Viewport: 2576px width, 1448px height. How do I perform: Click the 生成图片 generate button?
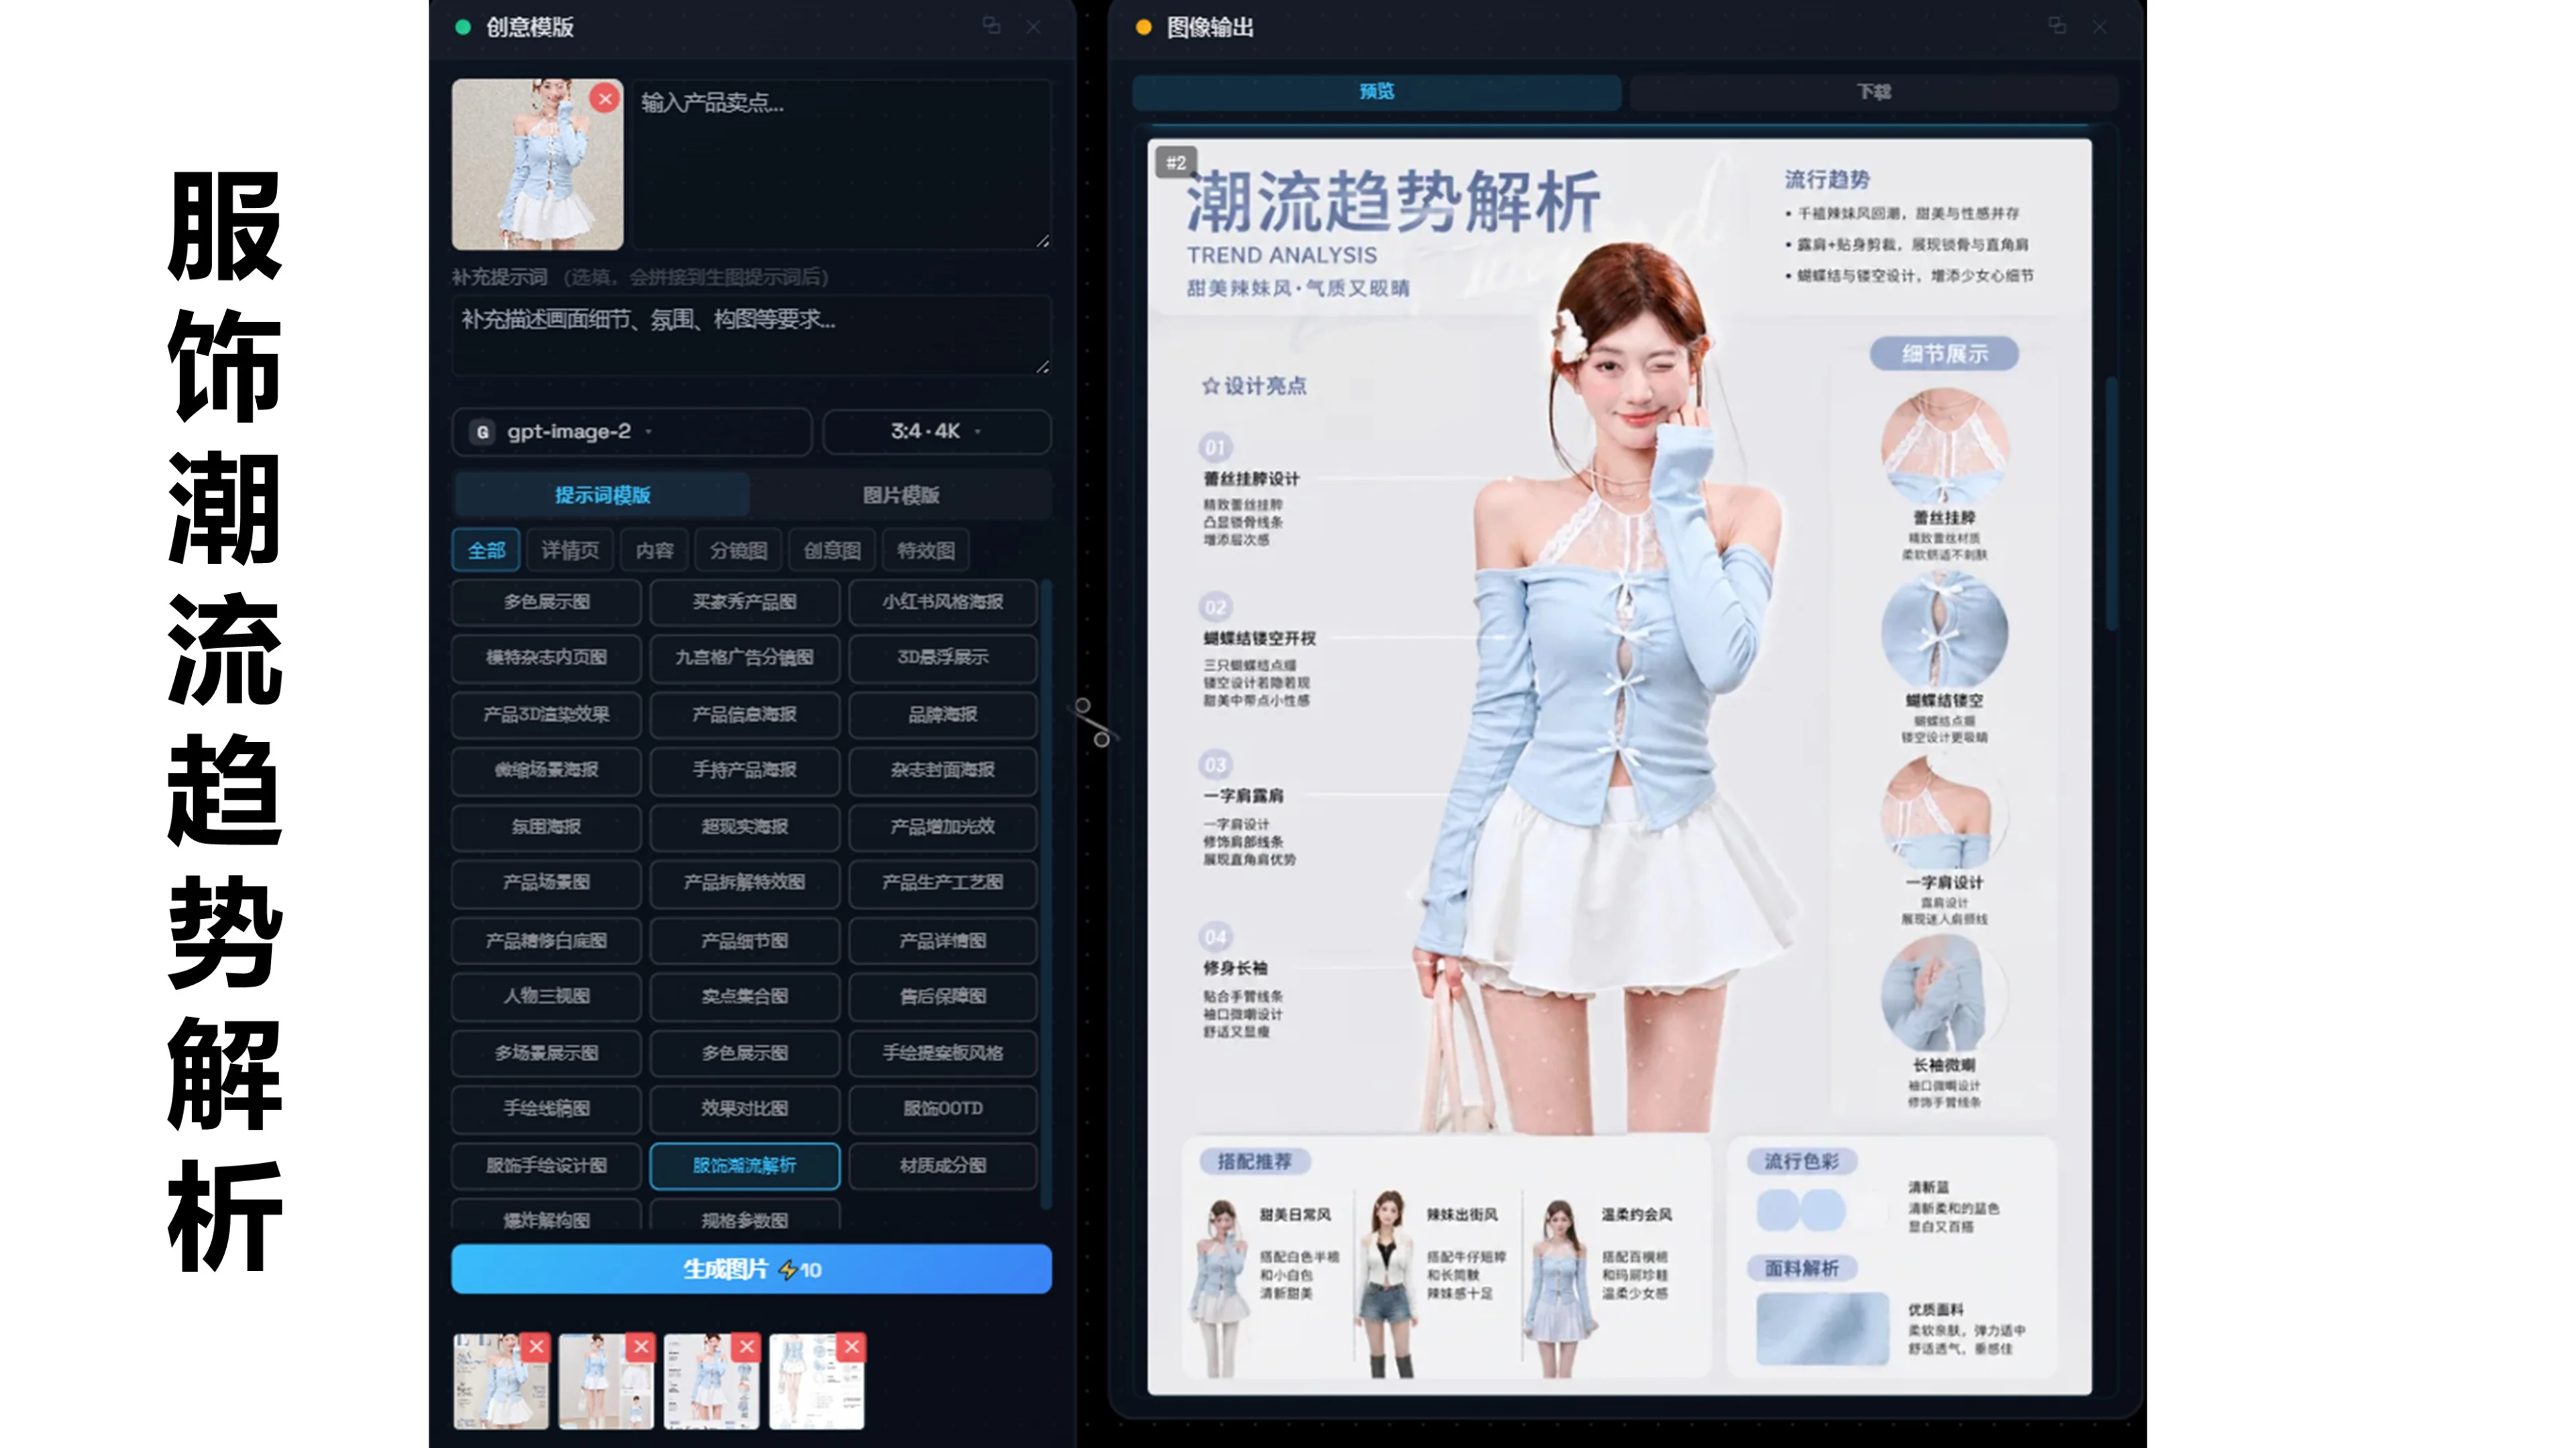[x=751, y=1269]
